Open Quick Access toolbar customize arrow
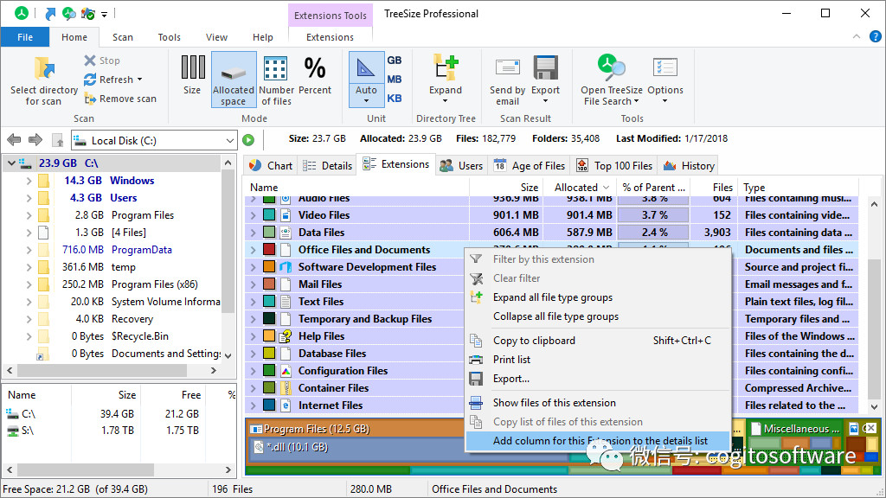 coord(105,14)
